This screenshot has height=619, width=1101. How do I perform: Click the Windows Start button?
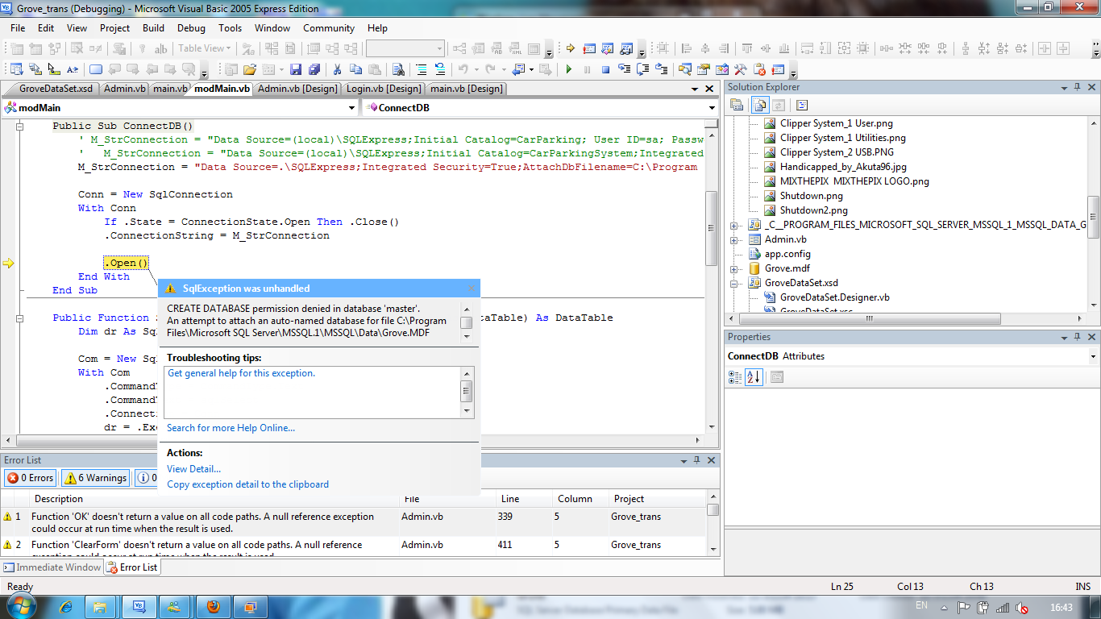point(20,605)
